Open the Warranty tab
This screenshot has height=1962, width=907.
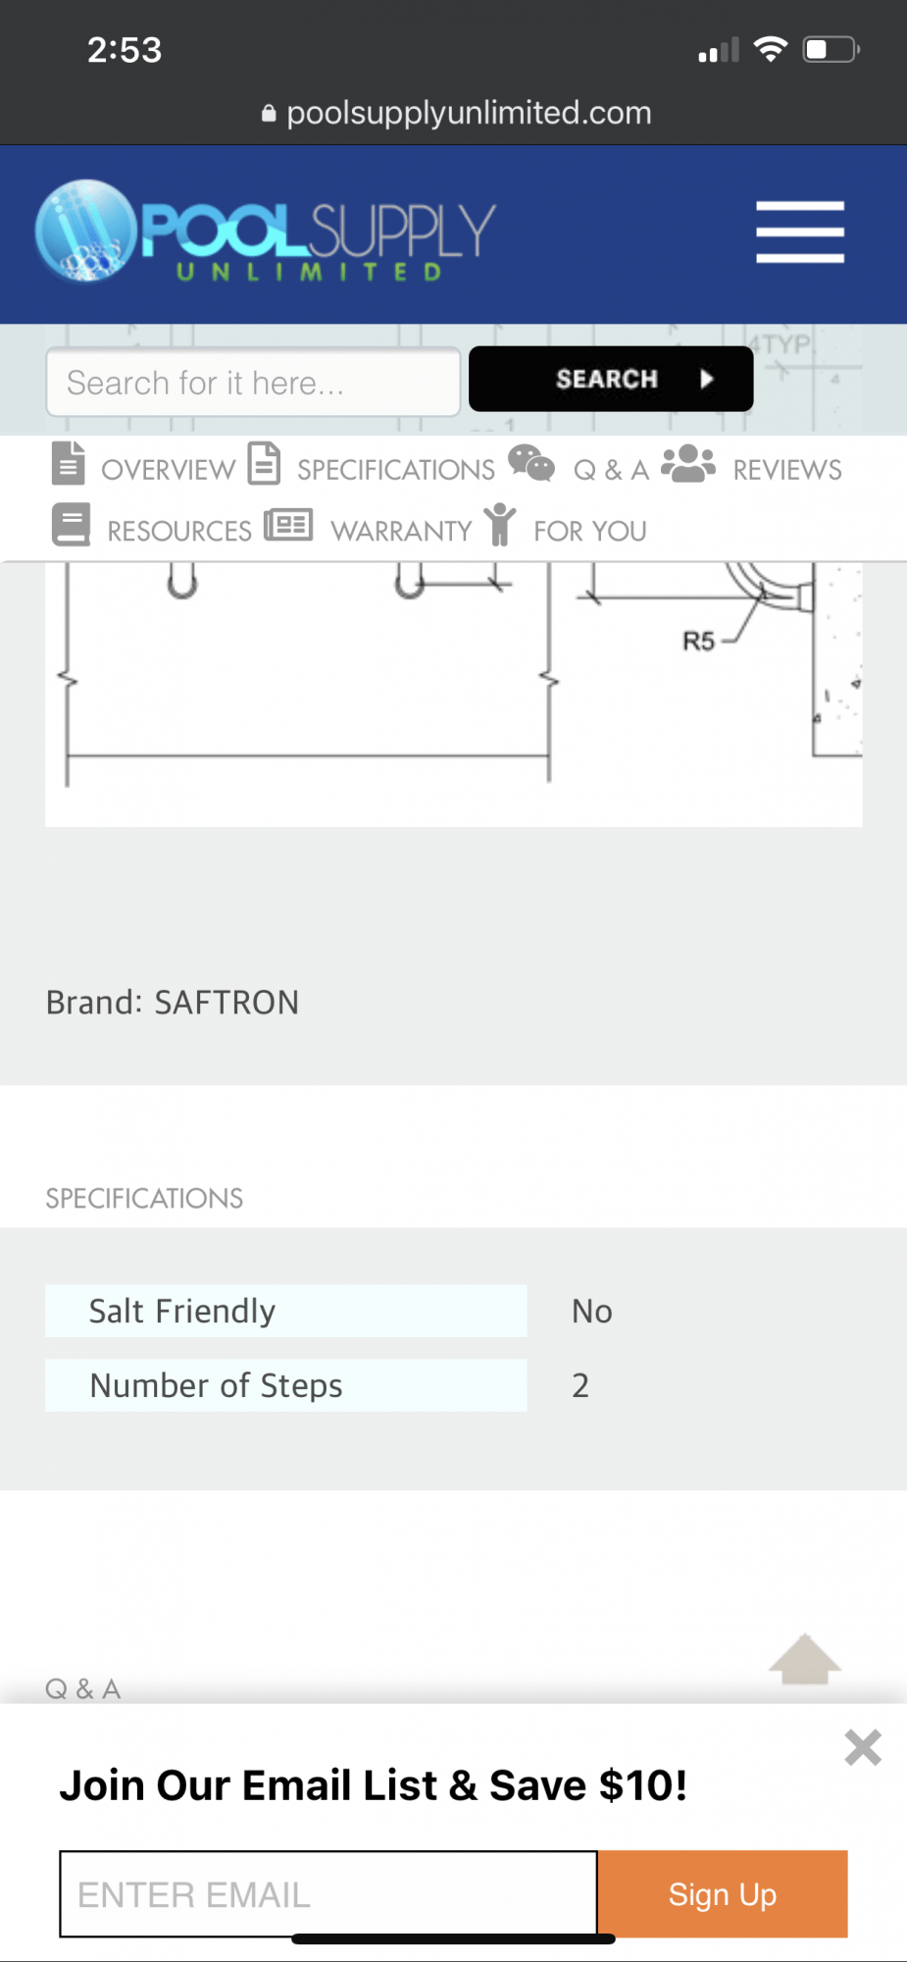coord(401,531)
